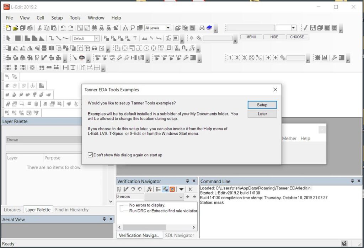This screenshot has height=248, width=364.
Task: Click the settings gear icon in bottom toolbar row
Action: coord(32,68)
